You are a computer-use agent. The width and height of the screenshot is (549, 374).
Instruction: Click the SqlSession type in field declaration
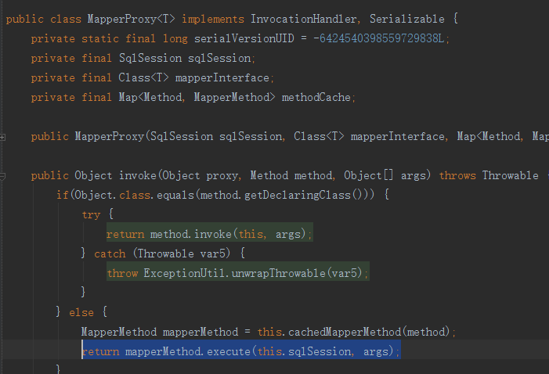(150, 58)
